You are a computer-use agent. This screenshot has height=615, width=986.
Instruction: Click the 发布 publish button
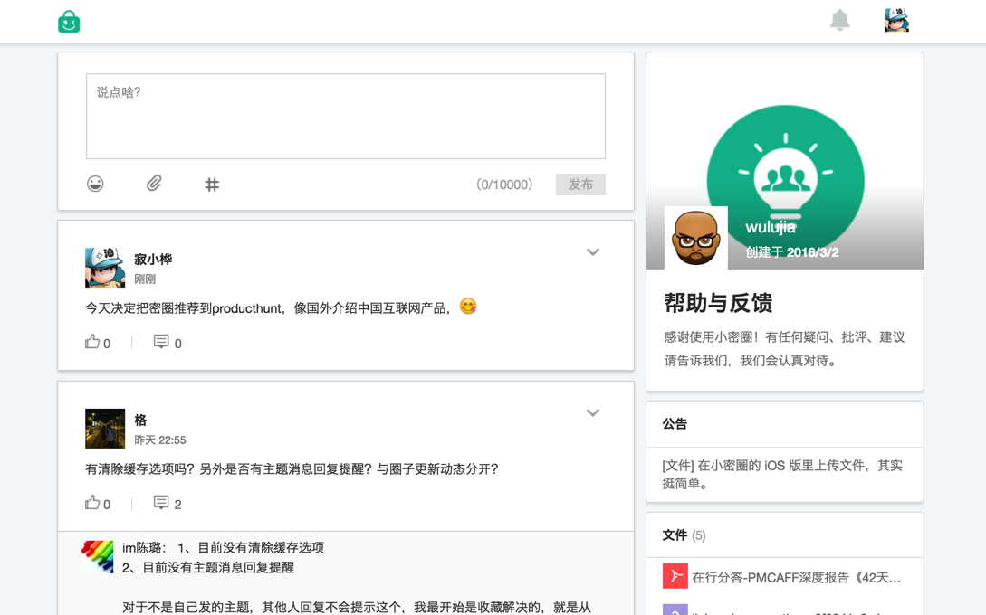tap(580, 184)
